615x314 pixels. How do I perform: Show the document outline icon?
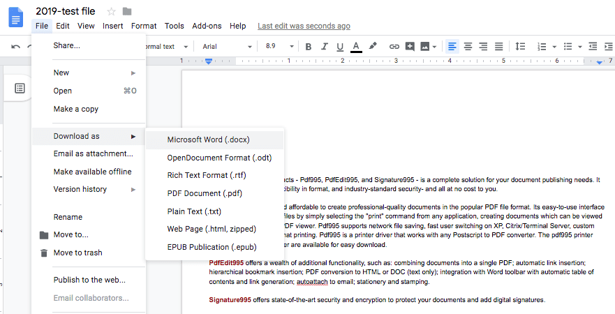20,88
